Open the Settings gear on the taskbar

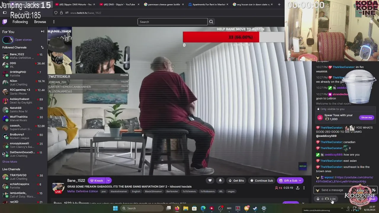pos(264,208)
